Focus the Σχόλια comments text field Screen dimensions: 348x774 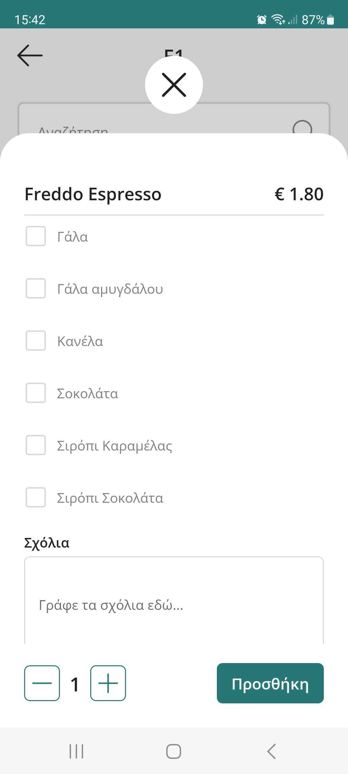point(174,605)
